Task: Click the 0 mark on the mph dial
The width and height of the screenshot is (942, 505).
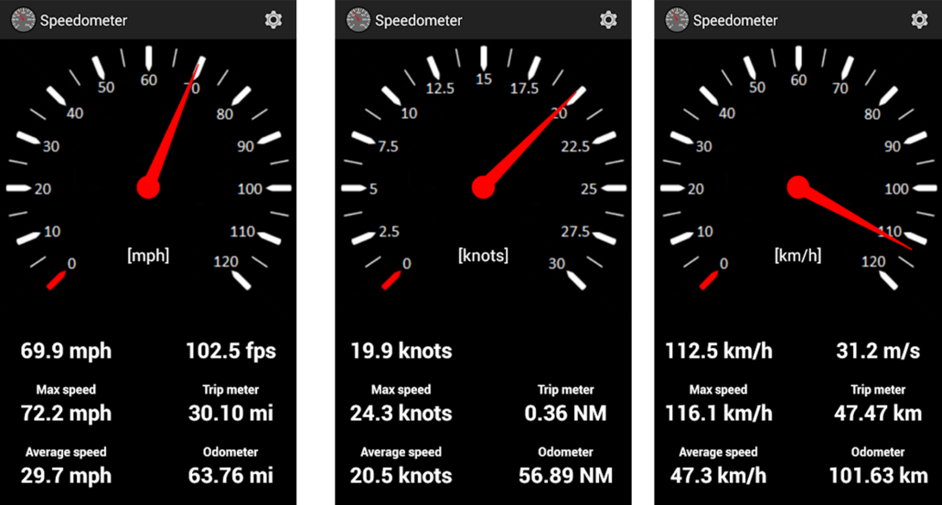Action: pyautogui.click(x=71, y=263)
